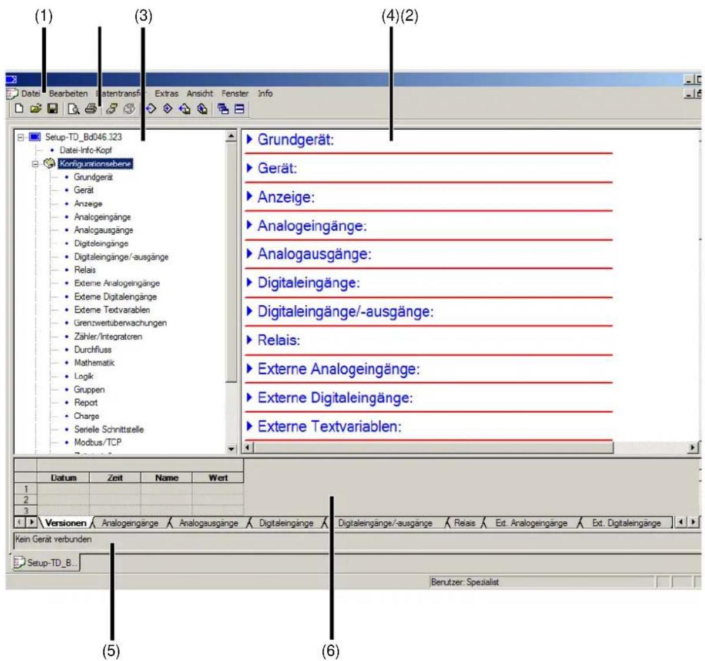
Task: Save the setup with the floppy disk icon
Action: [52, 109]
